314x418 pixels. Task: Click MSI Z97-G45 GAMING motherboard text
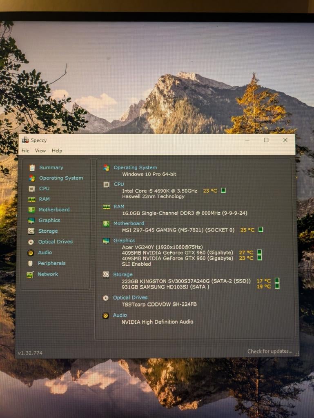[178, 230]
